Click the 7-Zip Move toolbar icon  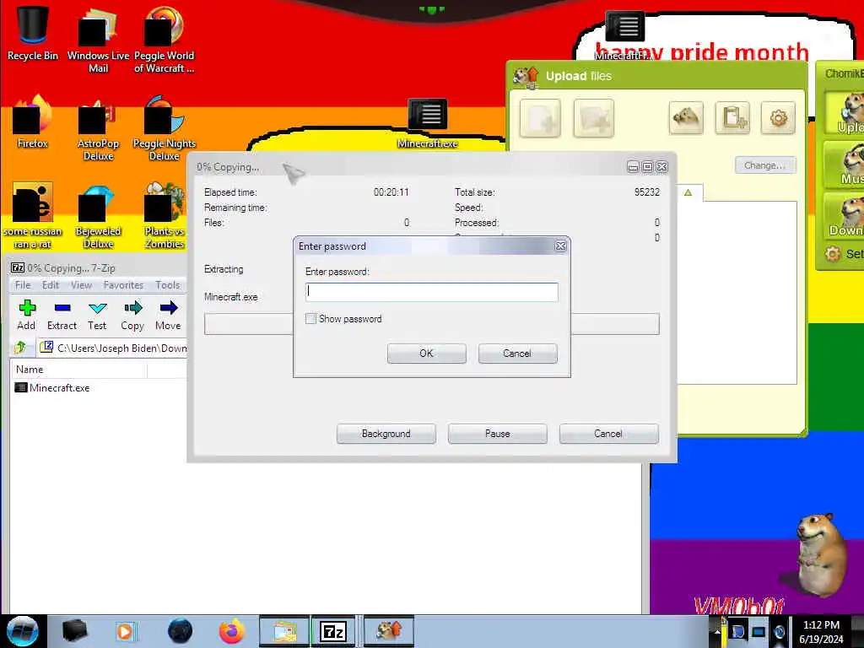click(x=168, y=315)
